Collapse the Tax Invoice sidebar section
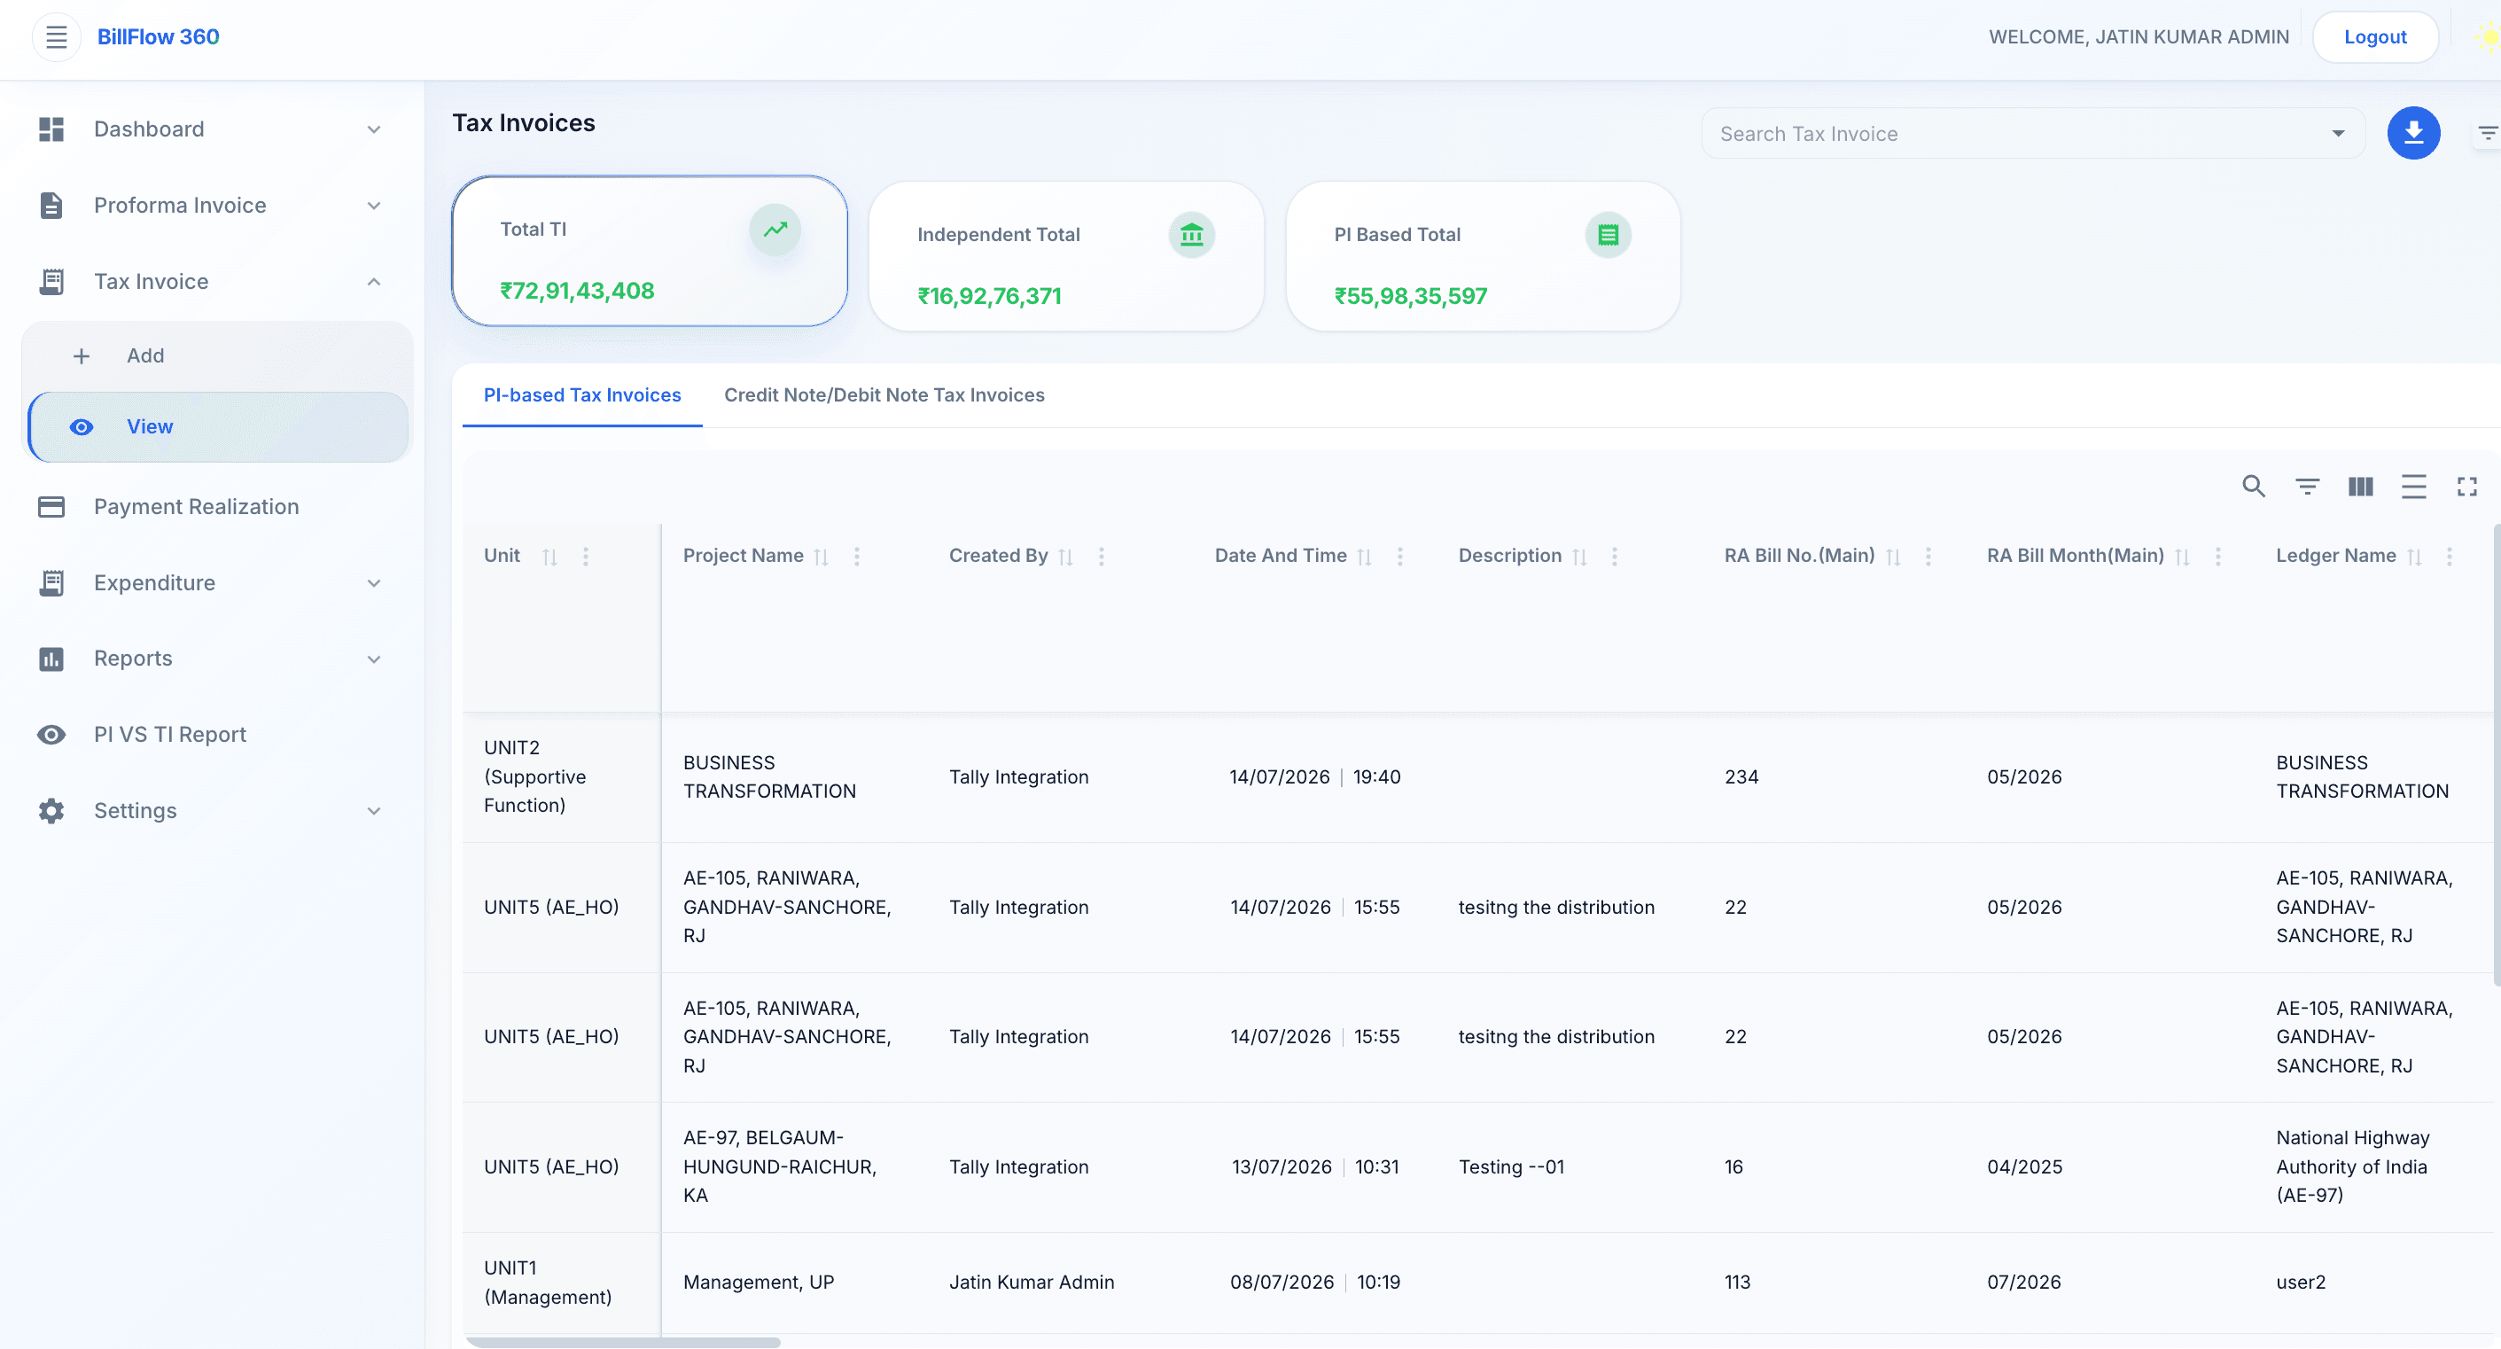Image resolution: width=2501 pixels, height=1349 pixels. point(374,282)
